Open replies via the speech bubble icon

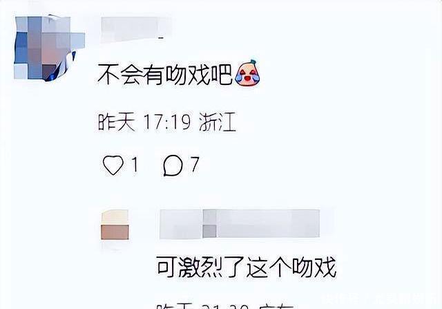[173, 165]
